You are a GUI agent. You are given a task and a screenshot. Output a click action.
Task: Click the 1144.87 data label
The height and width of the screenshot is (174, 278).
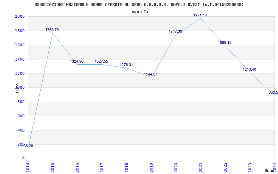click(x=150, y=74)
